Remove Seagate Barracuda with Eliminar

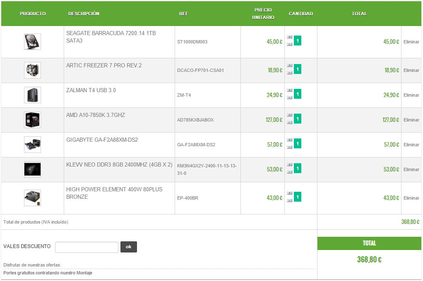(411, 42)
